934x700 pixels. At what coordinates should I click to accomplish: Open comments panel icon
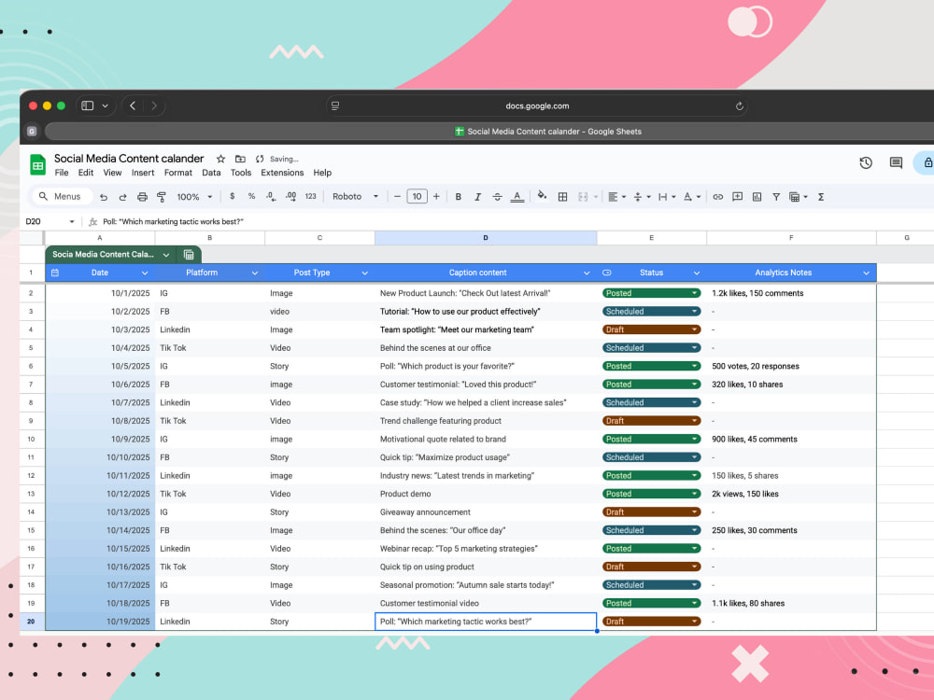pos(896,163)
